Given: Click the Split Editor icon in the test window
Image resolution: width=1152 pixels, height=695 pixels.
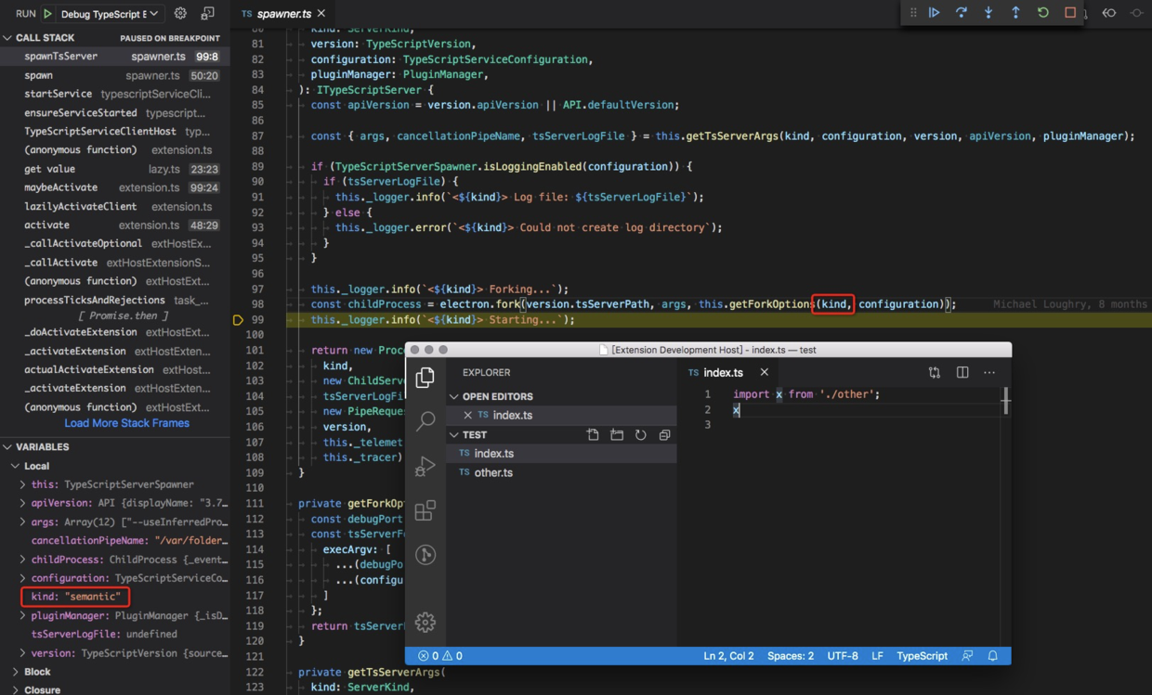Looking at the screenshot, I should (962, 372).
